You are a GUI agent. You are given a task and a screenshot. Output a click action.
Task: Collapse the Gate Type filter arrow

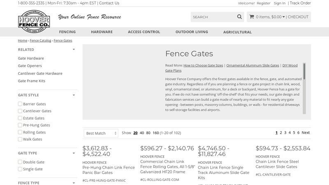click(74, 153)
